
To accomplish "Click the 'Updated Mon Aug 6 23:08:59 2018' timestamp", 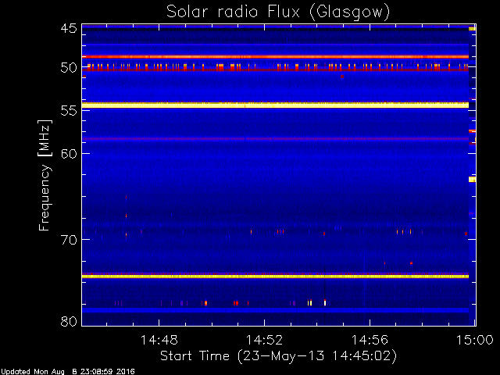I will pos(68,372).
